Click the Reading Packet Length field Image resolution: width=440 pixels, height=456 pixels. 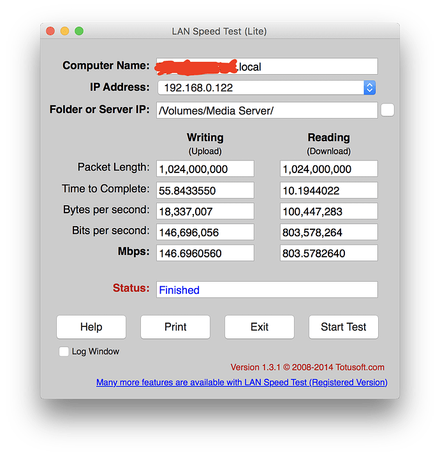point(329,169)
